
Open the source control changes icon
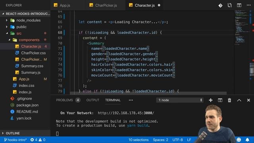click(x=220, y=6)
